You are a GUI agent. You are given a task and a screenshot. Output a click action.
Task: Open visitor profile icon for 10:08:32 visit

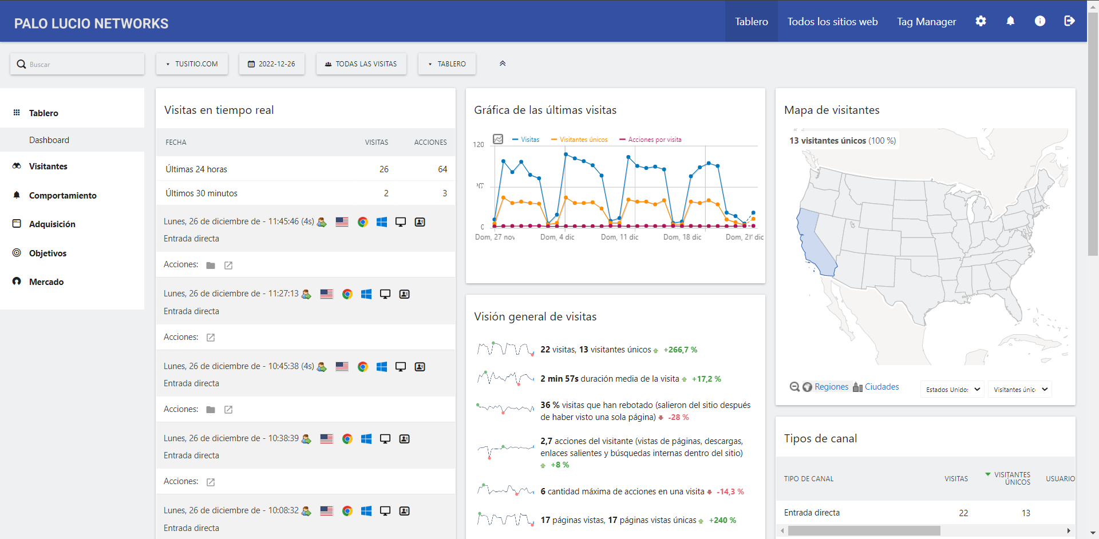click(x=306, y=511)
